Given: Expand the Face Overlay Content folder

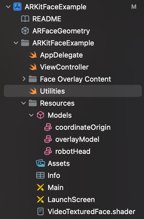Looking at the screenshot, I should coord(24,79).
